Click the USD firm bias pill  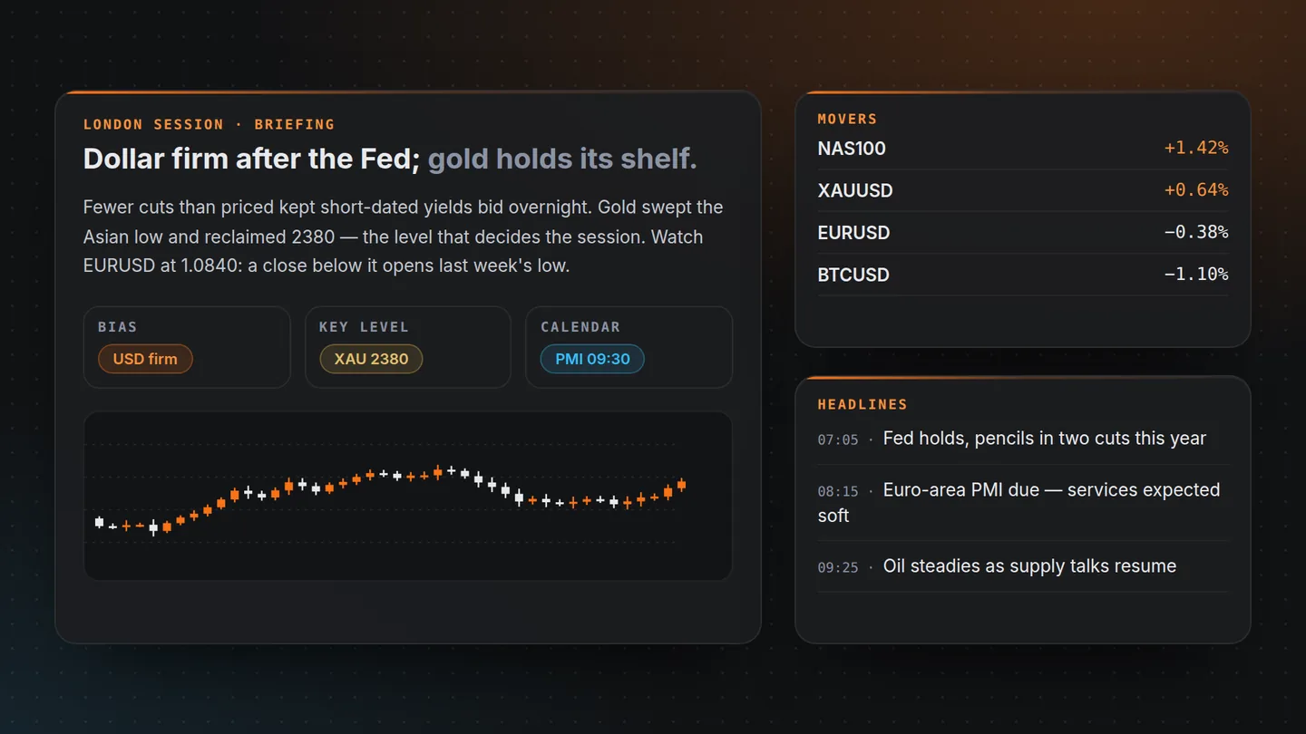pos(145,359)
